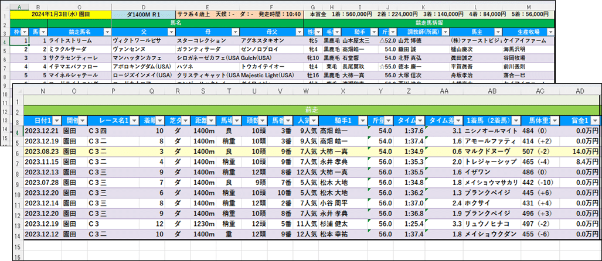
Task: Open the 競走馬名 column filter dropdown
Action: pos(108,32)
